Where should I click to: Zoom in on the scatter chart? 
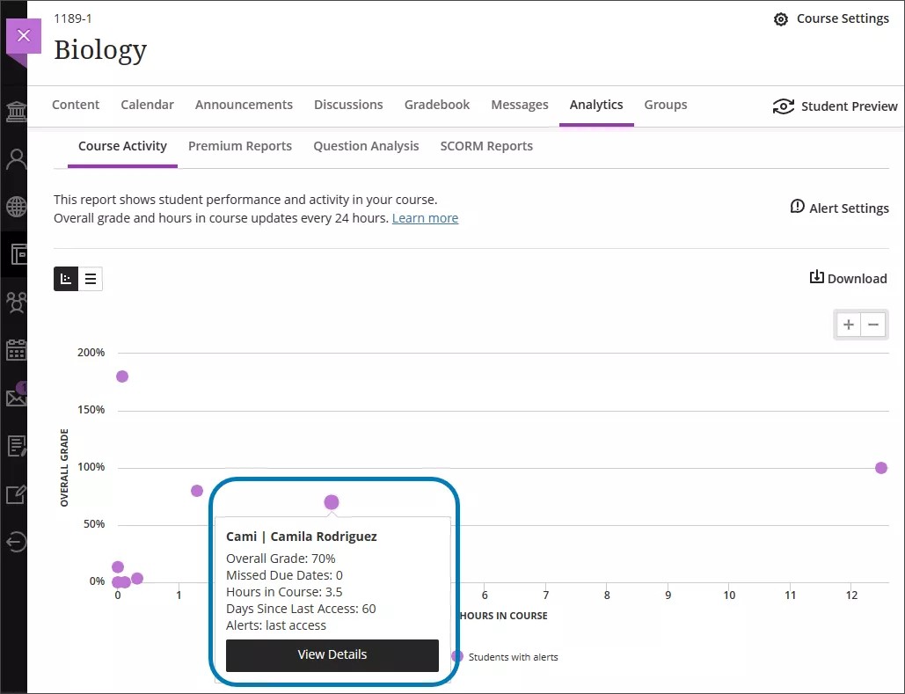pos(848,325)
